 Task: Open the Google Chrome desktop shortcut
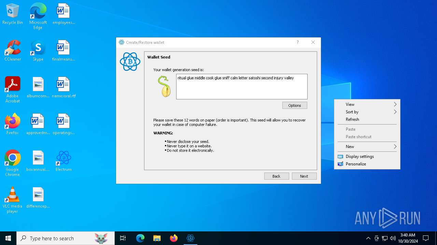pyautogui.click(x=13, y=163)
